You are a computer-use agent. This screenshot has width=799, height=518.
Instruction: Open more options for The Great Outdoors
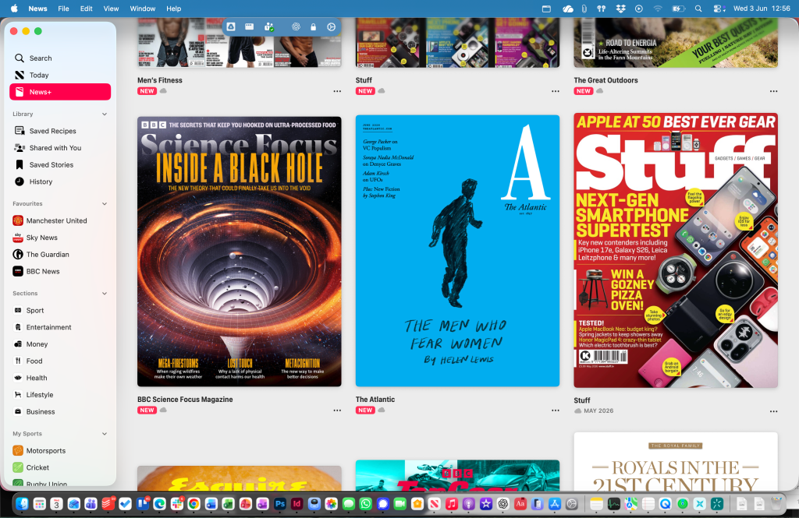pyautogui.click(x=773, y=91)
